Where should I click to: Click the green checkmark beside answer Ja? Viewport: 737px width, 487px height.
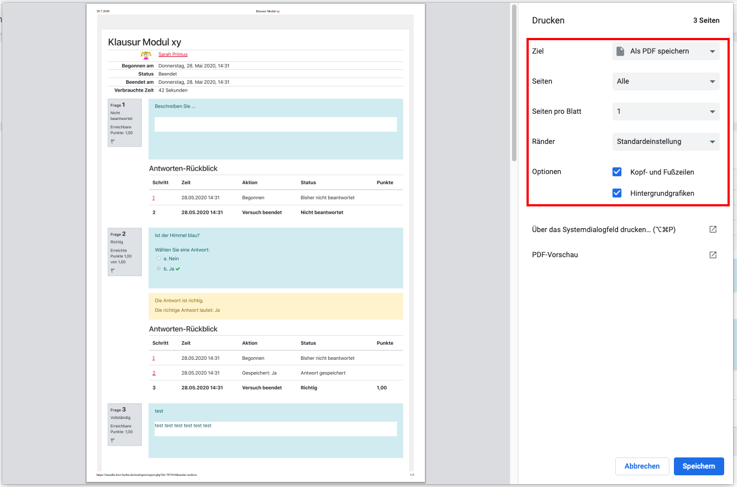[x=178, y=269]
